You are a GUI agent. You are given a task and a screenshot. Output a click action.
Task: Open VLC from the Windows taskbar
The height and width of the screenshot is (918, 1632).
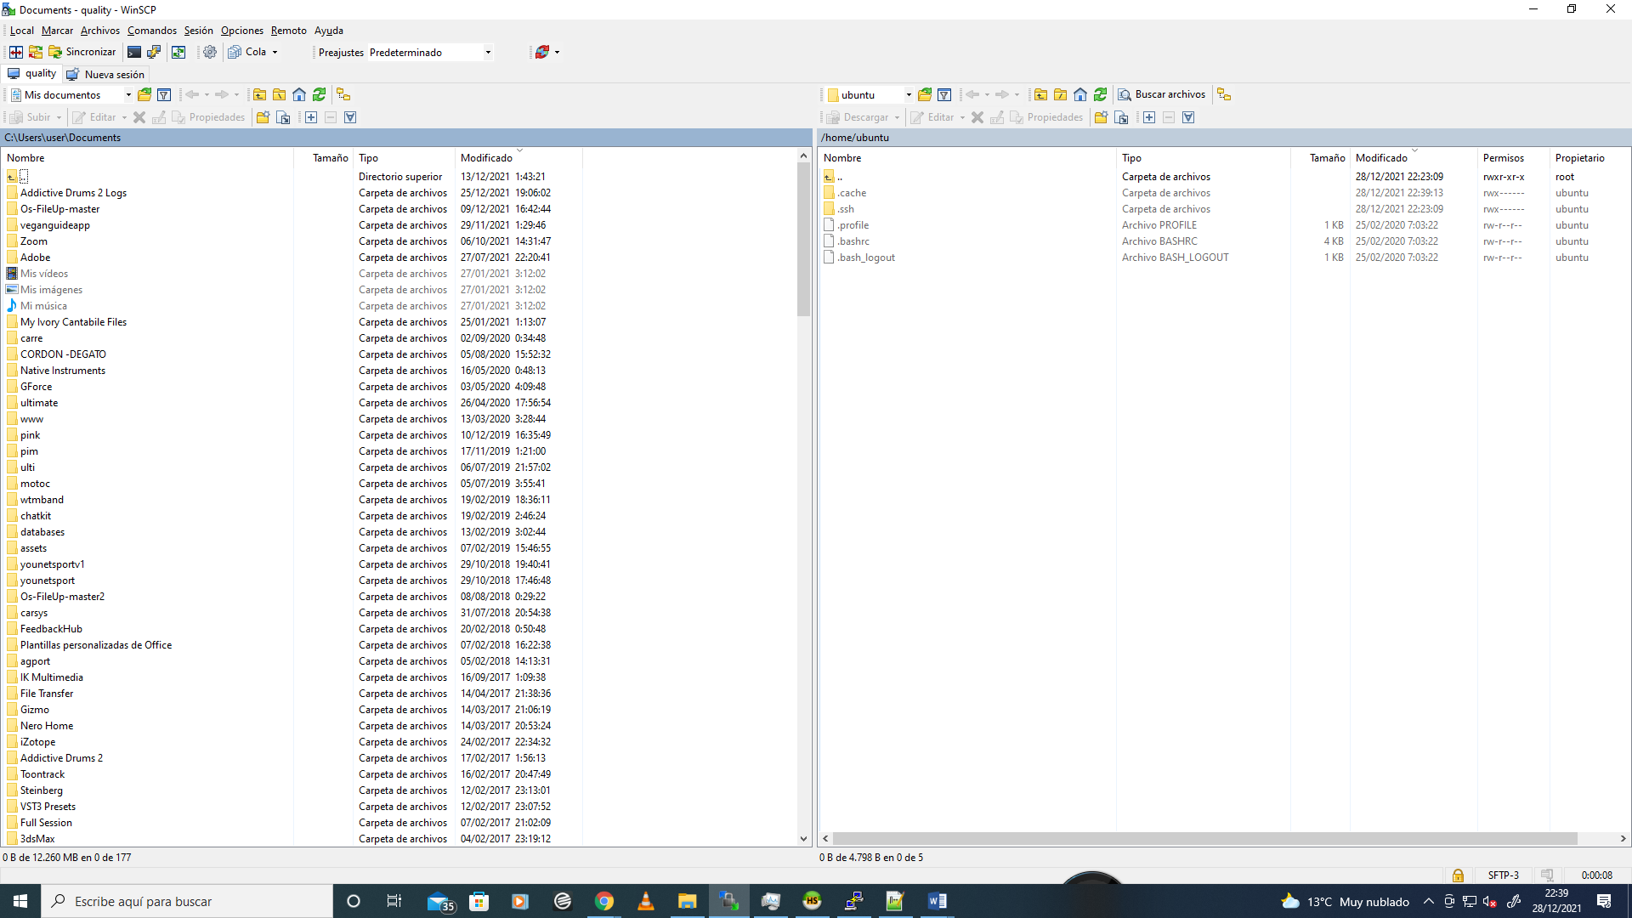pyautogui.click(x=645, y=901)
